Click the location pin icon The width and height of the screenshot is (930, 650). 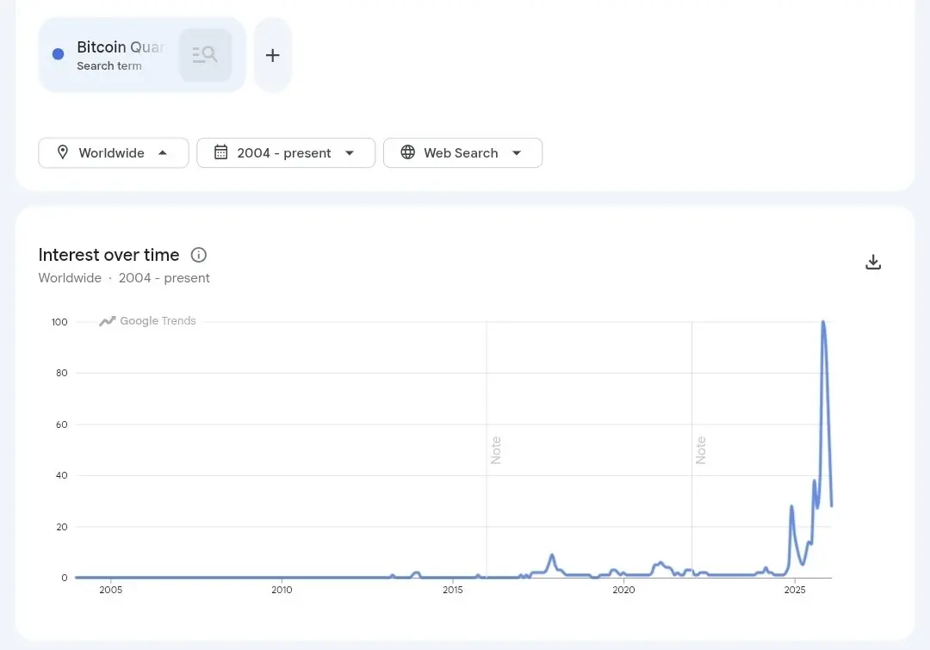coord(63,152)
